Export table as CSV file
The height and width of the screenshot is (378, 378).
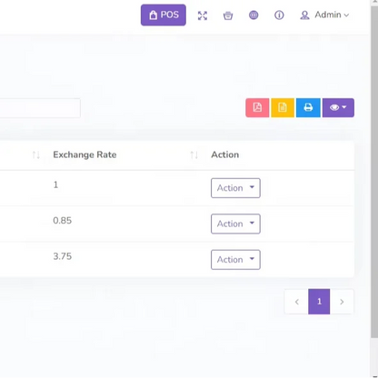click(283, 107)
